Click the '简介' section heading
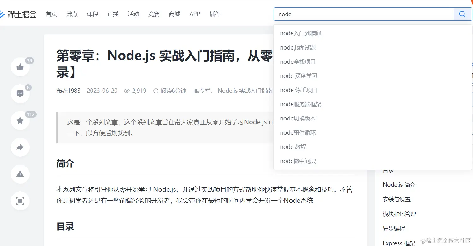 [65, 164]
